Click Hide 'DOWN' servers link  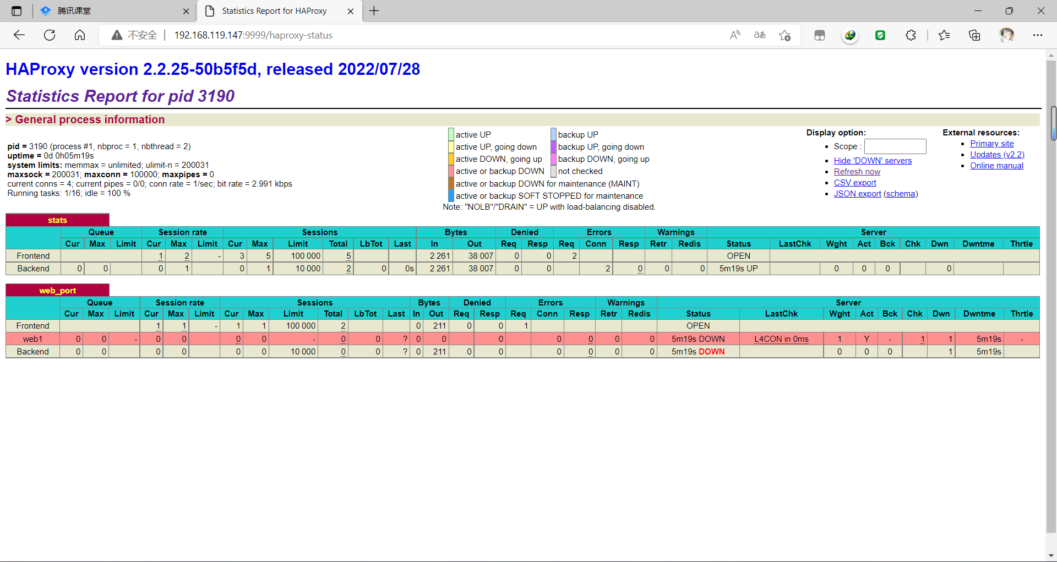[x=873, y=161]
